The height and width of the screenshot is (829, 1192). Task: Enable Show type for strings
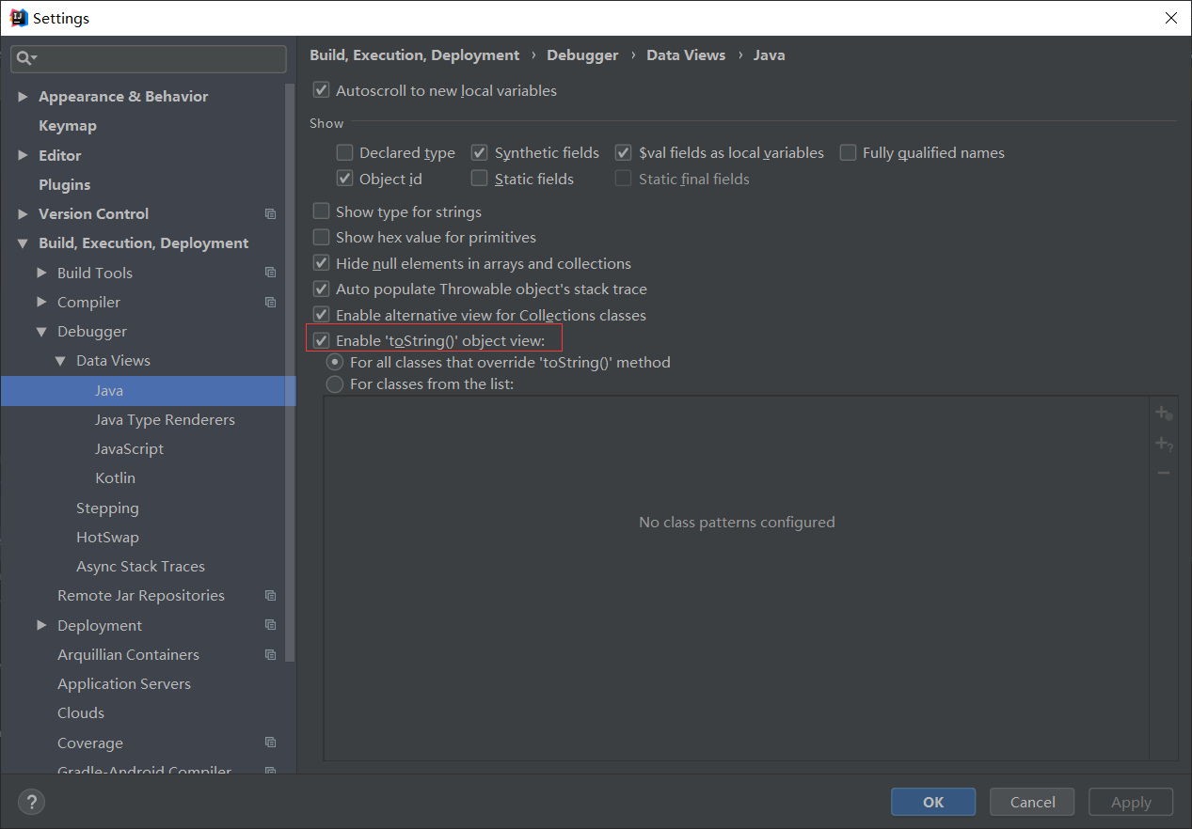click(x=321, y=211)
